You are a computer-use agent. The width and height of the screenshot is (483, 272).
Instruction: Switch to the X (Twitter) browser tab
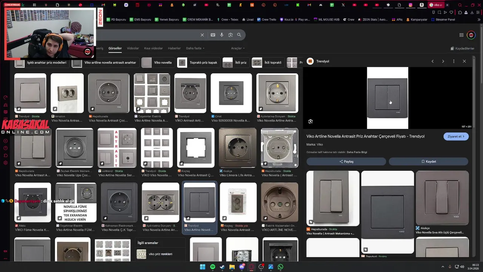(x=343, y=5)
